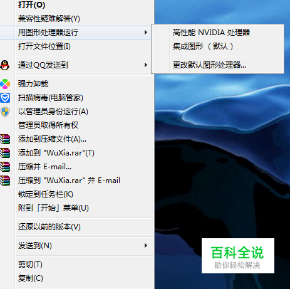Expand the 通过QQ发送到 submenu arrow

coord(146,65)
